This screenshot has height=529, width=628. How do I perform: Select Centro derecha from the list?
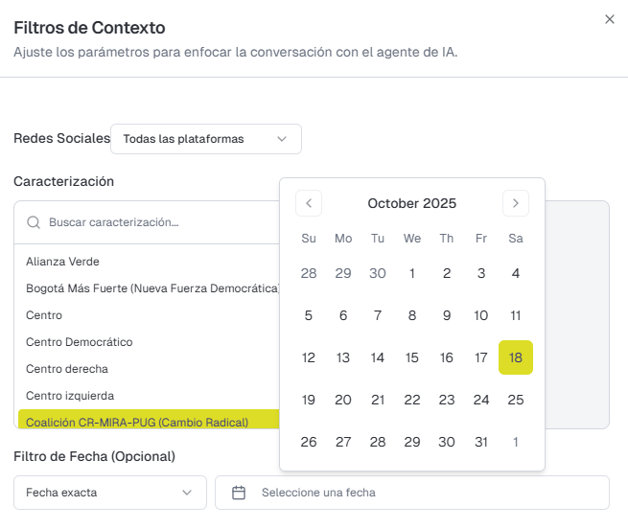pos(67,369)
